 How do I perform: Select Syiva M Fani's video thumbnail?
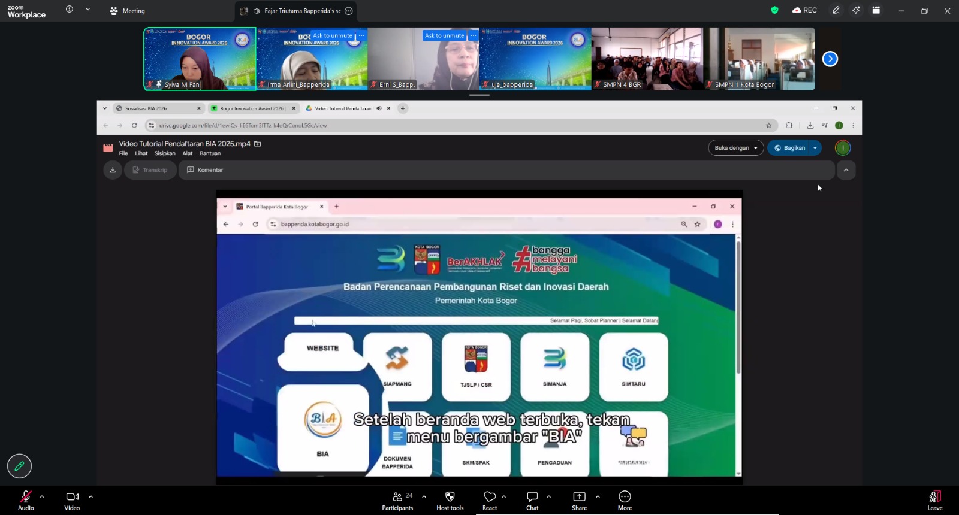click(200, 59)
